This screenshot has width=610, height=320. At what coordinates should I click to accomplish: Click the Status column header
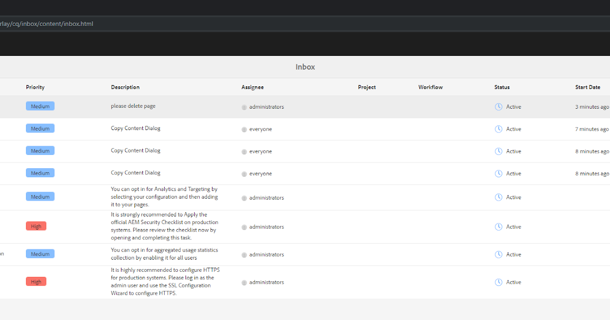pyautogui.click(x=502, y=87)
